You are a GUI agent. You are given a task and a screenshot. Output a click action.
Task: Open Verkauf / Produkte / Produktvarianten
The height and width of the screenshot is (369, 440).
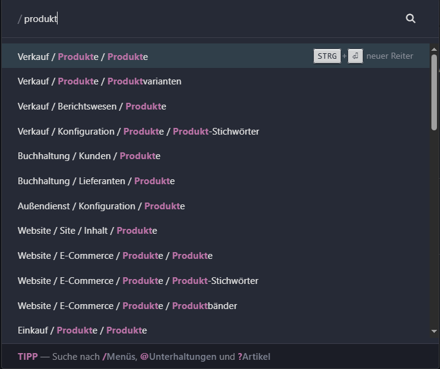click(99, 81)
